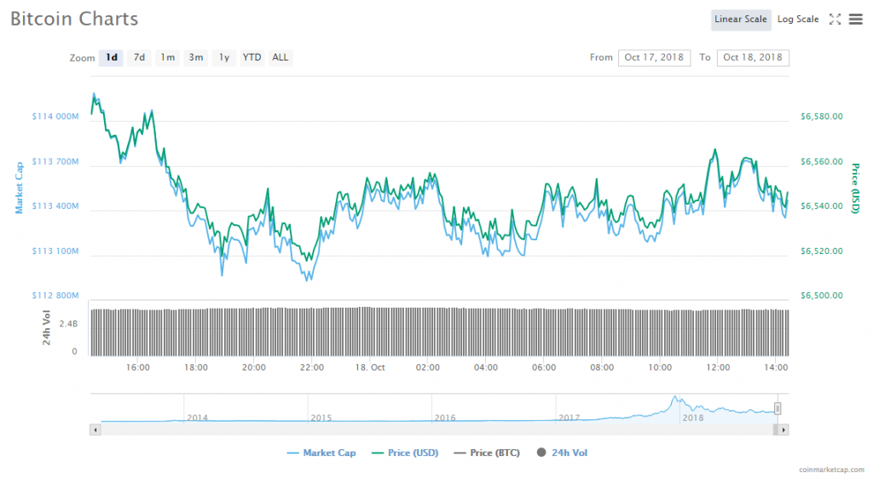Image resolution: width=873 pixels, height=479 pixels.
Task: Select the 7d zoom range
Action: click(x=139, y=58)
